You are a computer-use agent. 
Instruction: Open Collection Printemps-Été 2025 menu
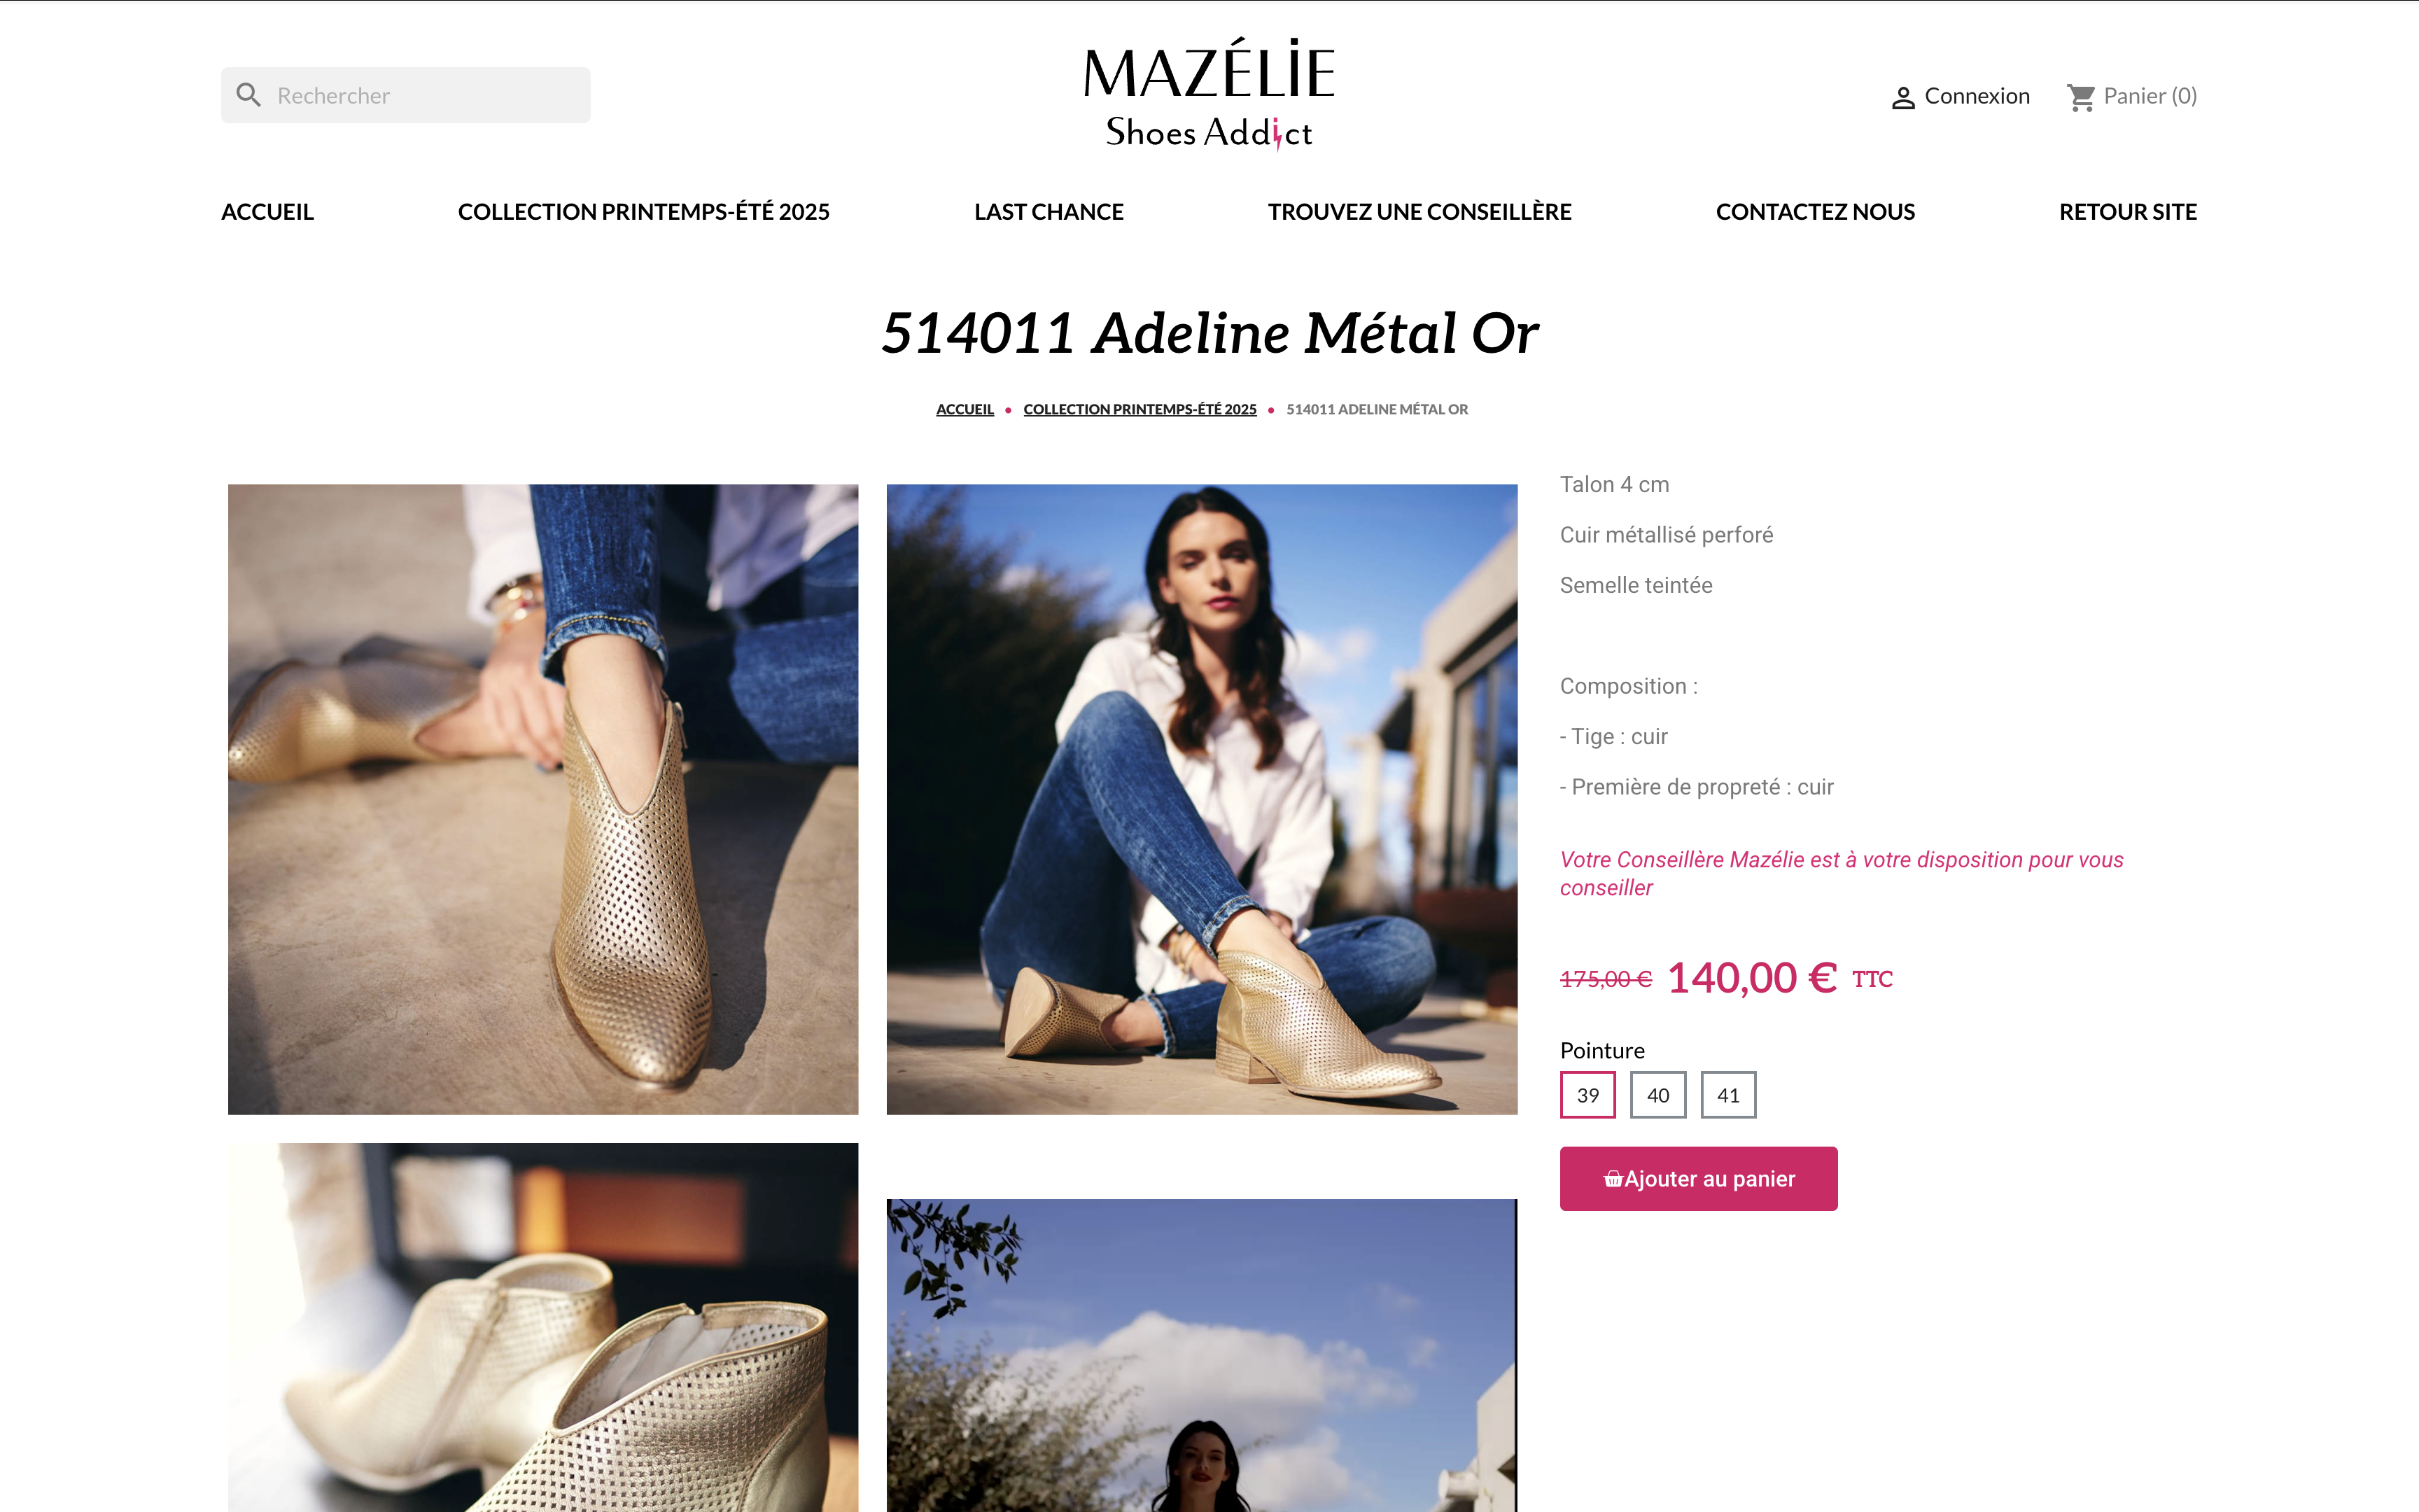tap(644, 212)
